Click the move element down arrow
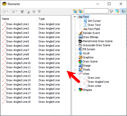The width and height of the screenshot is (127, 116). click(x=34, y=11)
